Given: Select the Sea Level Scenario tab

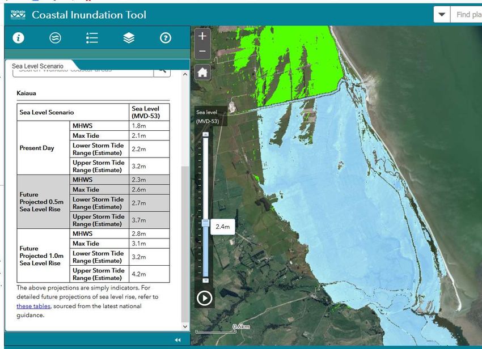Looking at the screenshot, I should pyautogui.click(x=37, y=66).
